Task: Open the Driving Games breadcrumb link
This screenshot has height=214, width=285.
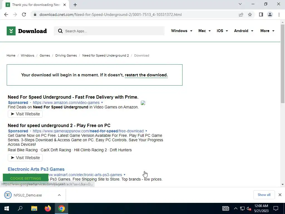Action: 66,55
